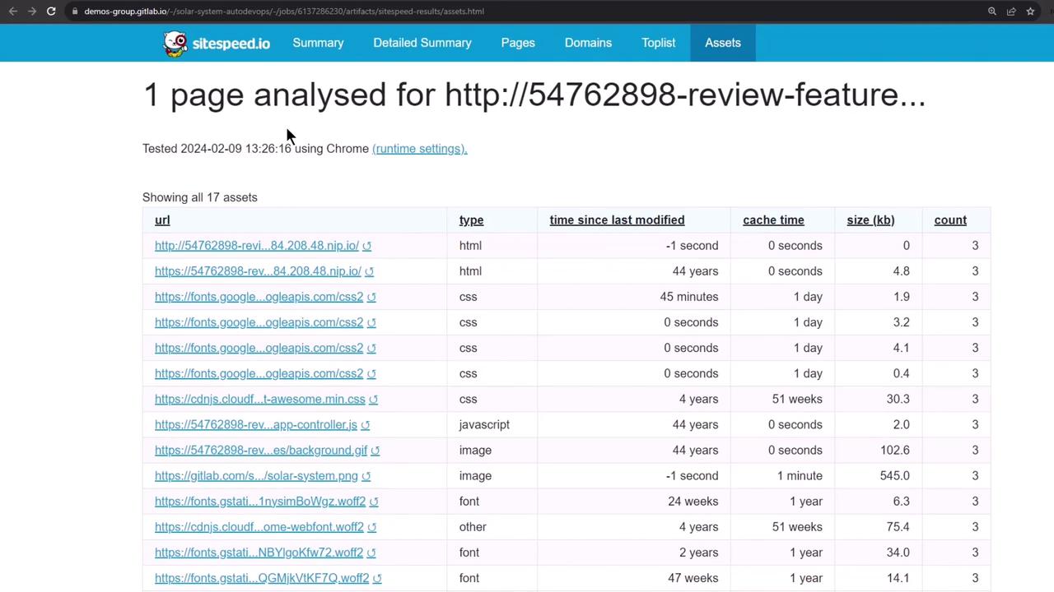Image resolution: width=1054 pixels, height=592 pixels.
Task: Bookmark this page with the star icon
Action: point(1030,12)
